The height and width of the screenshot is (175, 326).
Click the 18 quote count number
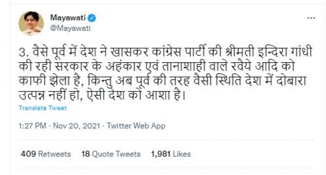click(x=85, y=154)
